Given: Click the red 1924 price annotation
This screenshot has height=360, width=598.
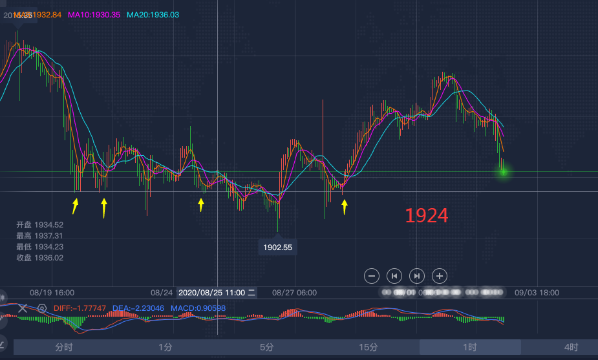Looking at the screenshot, I should (x=427, y=216).
